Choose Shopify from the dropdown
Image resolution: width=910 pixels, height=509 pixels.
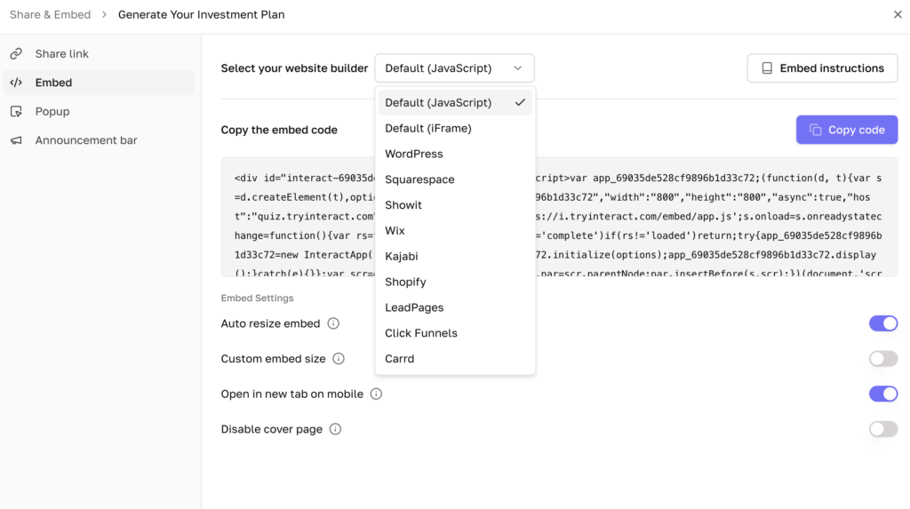point(455,282)
